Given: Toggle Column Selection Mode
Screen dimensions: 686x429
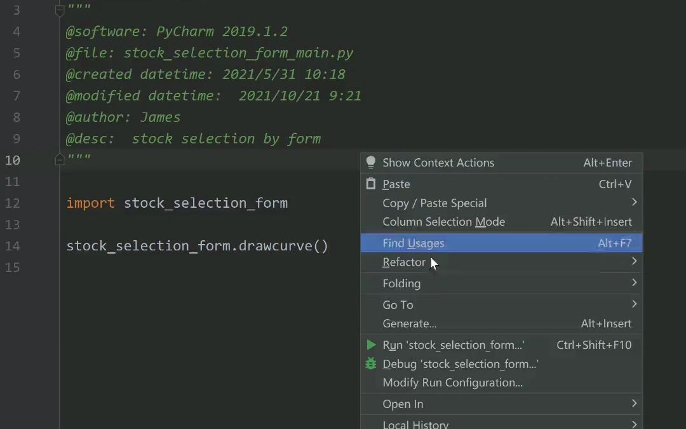Looking at the screenshot, I should 443,222.
